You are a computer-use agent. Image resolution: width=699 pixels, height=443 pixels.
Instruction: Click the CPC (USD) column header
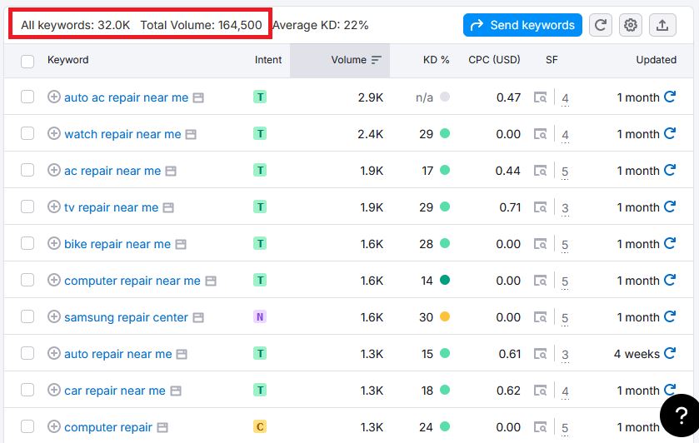tap(494, 60)
